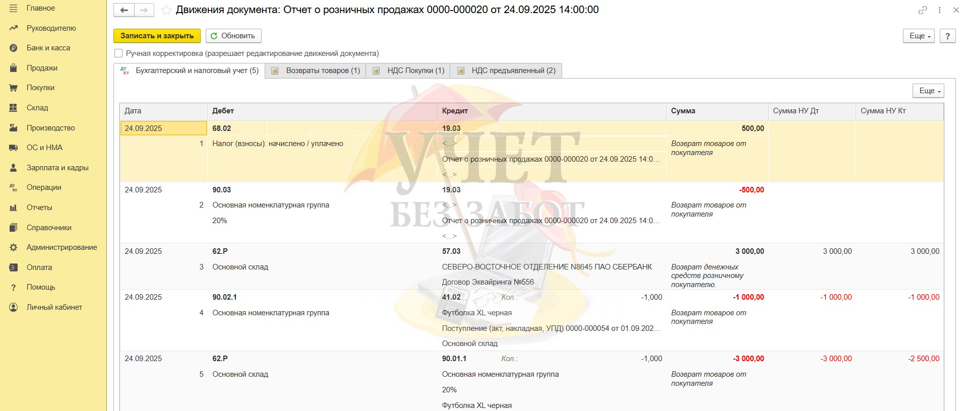The image size is (968, 411).
Task: Click the Покупки cart icon
Action: click(14, 88)
